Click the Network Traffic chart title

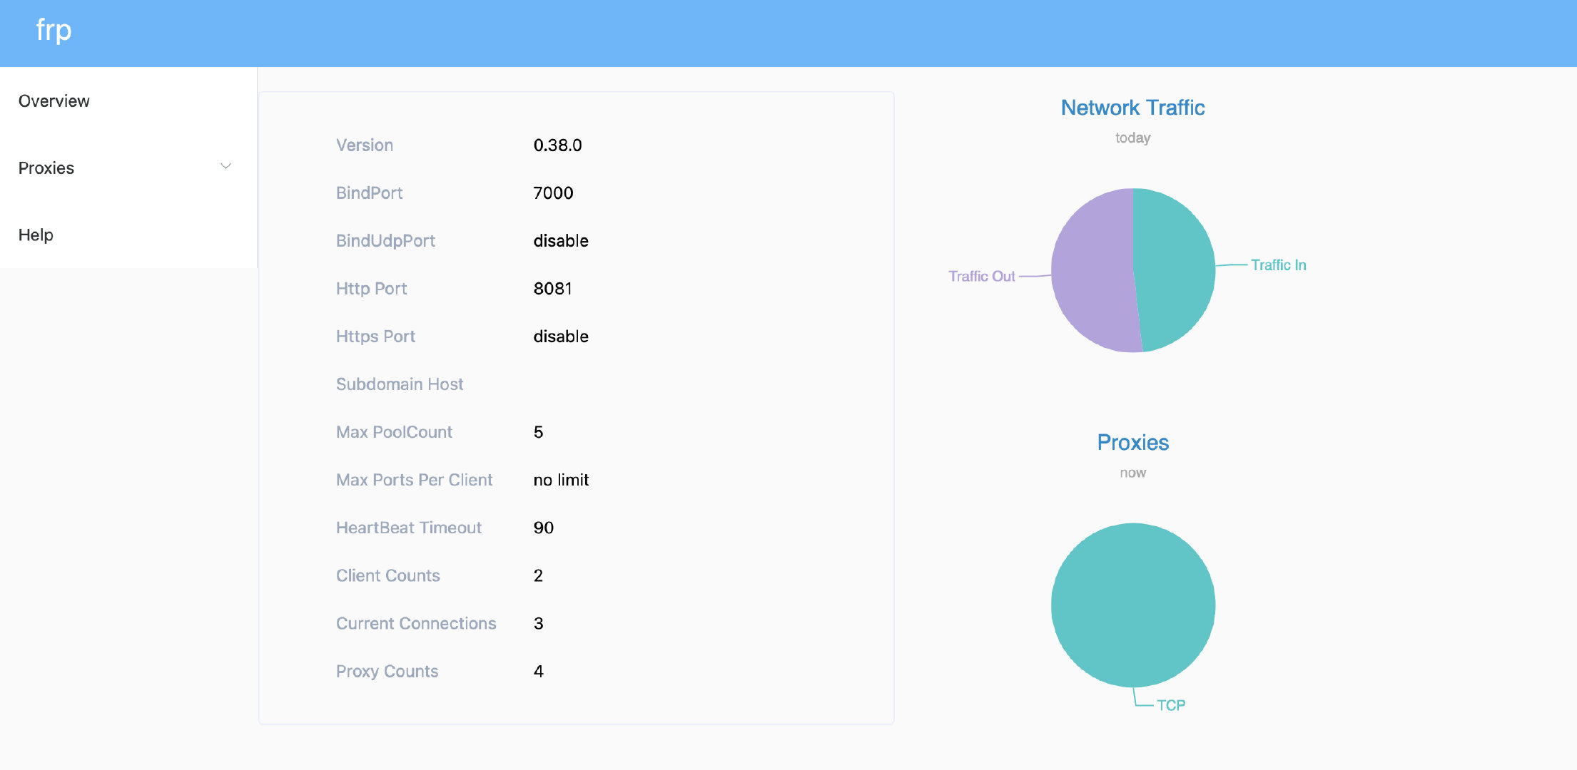[x=1132, y=108]
